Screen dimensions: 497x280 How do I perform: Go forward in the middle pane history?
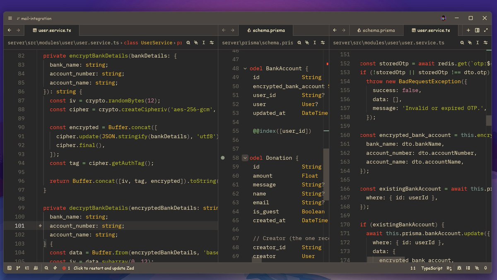[232, 30]
